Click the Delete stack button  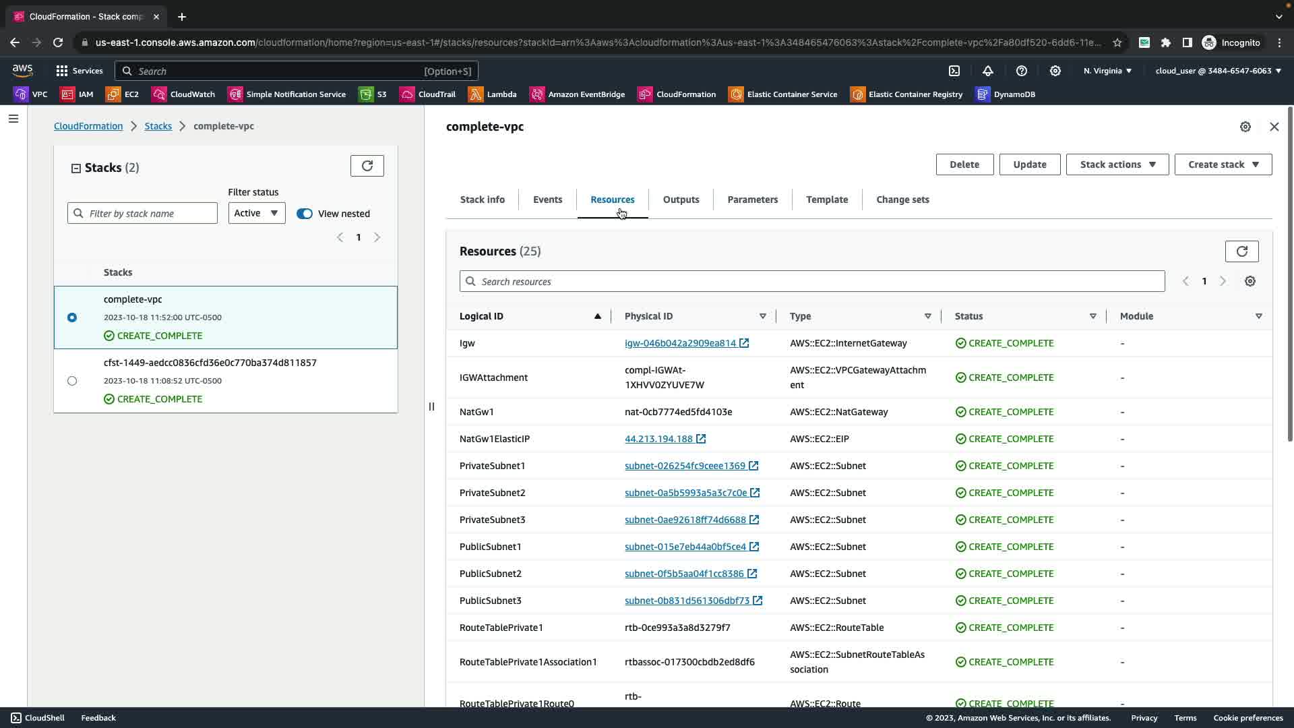coord(964,164)
